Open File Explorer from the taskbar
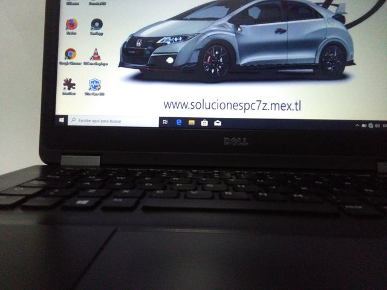This screenshot has width=387, height=290. click(x=192, y=122)
